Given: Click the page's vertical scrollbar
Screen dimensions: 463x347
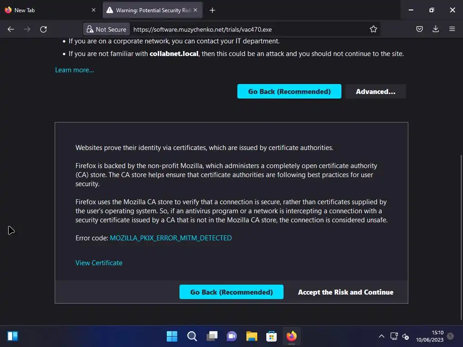Looking at the screenshot, I should coord(461,237).
